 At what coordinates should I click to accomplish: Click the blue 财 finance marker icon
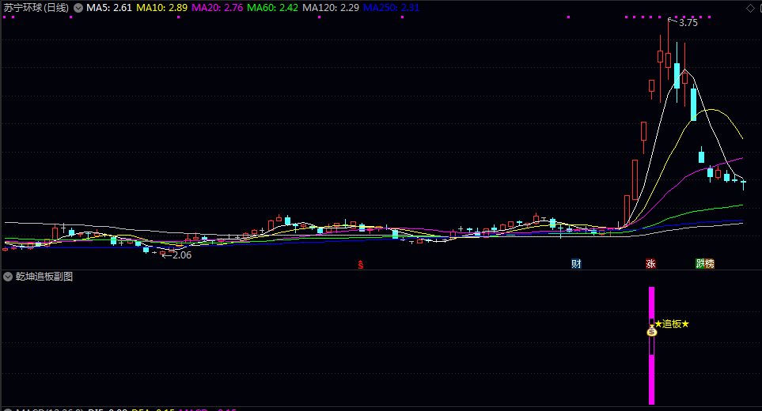tap(576, 263)
